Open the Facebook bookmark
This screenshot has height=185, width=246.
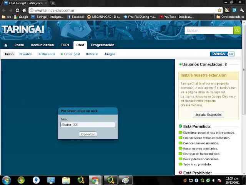tap(76, 17)
